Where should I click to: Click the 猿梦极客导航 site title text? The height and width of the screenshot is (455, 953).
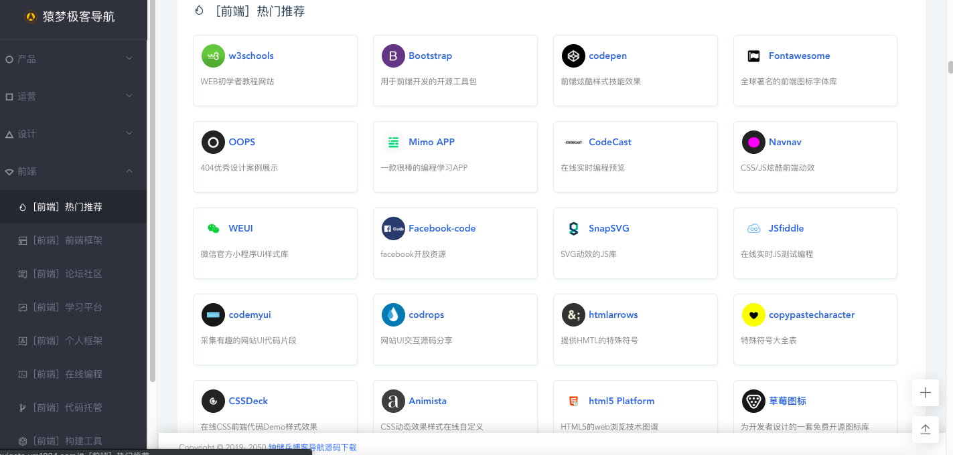coord(78,17)
